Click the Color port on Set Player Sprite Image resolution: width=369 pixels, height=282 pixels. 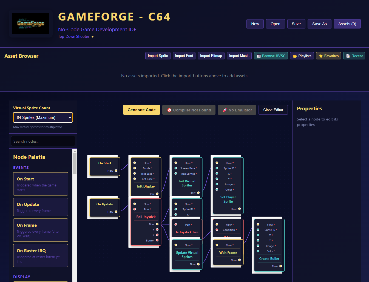tap(217, 189)
